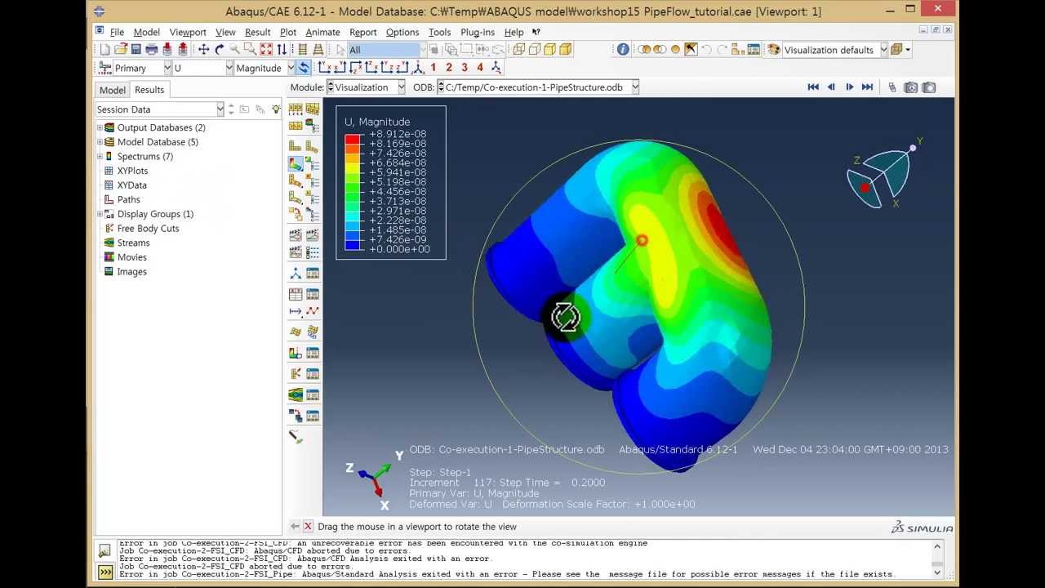The width and height of the screenshot is (1045, 588).
Task: Select the Plot Contours on Deformed Shape icon
Action: [x=296, y=163]
